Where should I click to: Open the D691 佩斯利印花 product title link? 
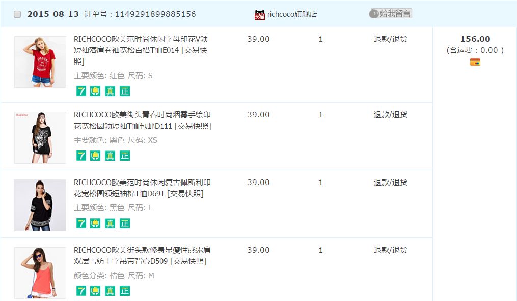point(142,188)
